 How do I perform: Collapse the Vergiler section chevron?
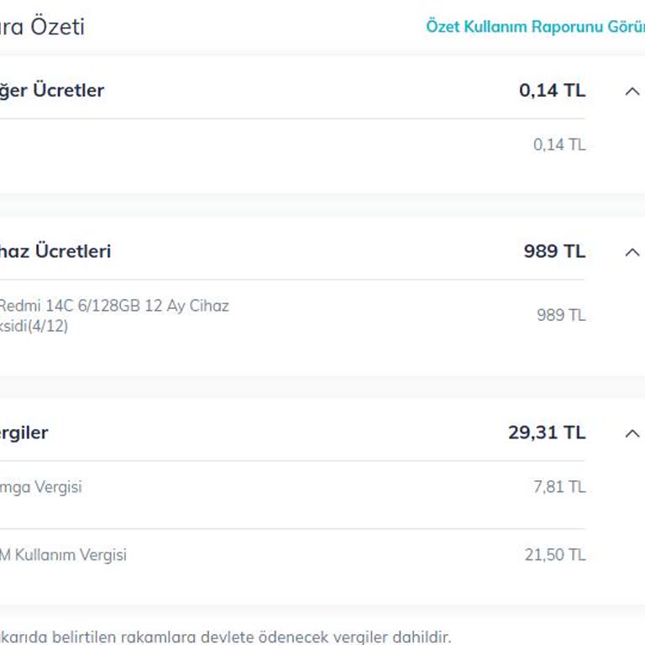coord(632,433)
